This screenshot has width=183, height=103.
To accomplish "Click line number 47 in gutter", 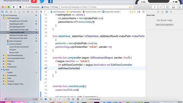I will pyautogui.click(x=46, y=68).
